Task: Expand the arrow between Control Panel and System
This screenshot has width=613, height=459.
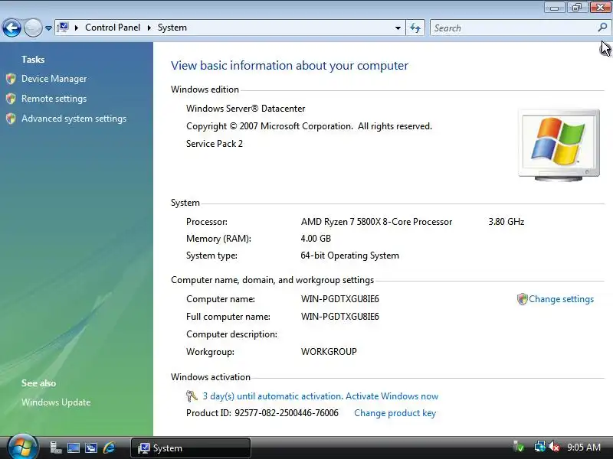Action: point(149,28)
